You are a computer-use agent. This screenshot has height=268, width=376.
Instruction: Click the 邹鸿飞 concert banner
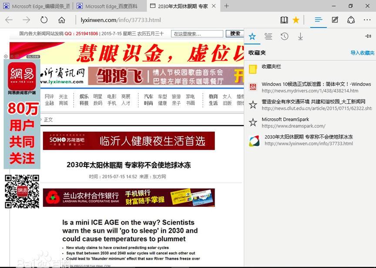(x=166, y=76)
